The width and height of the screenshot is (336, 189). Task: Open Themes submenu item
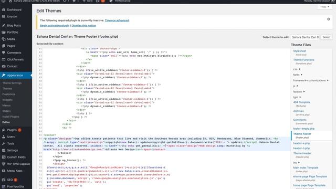pos(7,89)
